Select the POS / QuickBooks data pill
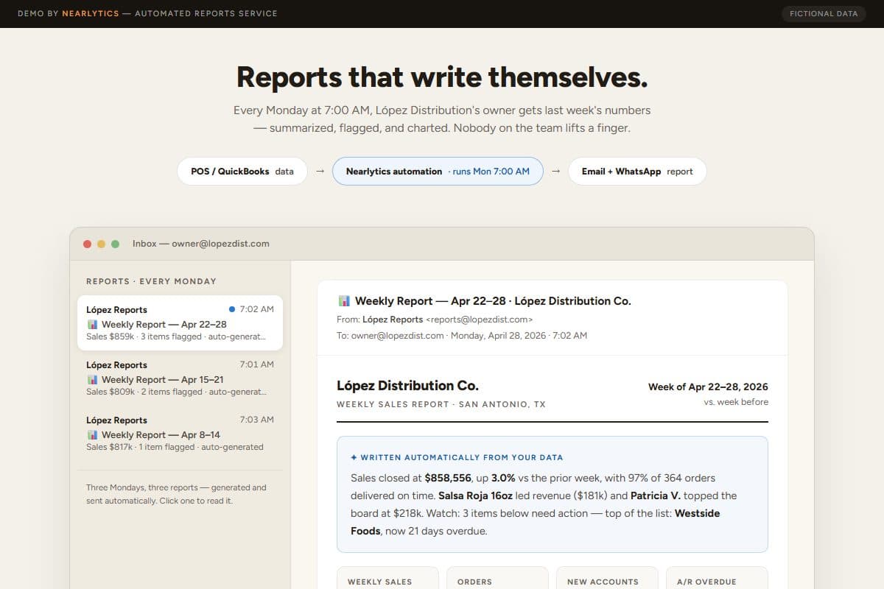This screenshot has width=884, height=589. 242,171
